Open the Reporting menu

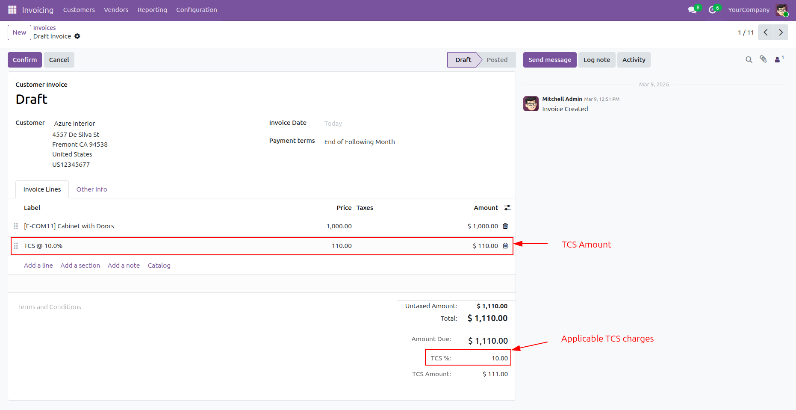(x=152, y=10)
